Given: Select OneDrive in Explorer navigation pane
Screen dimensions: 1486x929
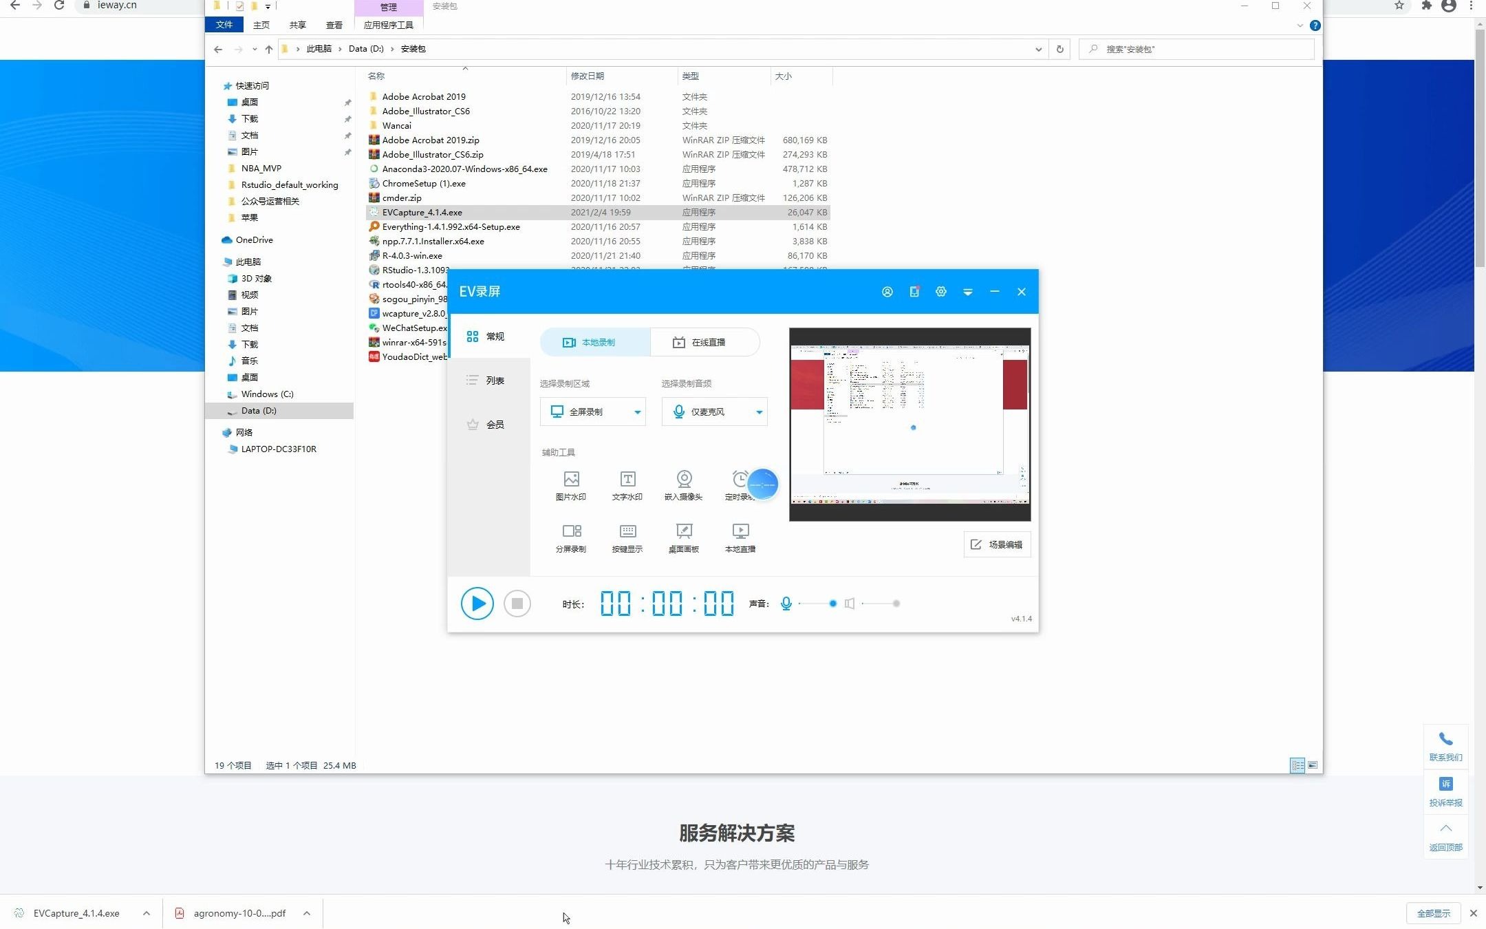Looking at the screenshot, I should point(254,239).
